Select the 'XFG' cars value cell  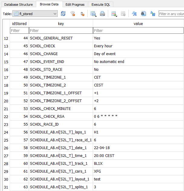point(138,171)
